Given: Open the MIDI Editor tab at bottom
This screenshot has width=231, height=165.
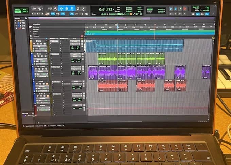Looking at the screenshot, I should pos(30,126).
